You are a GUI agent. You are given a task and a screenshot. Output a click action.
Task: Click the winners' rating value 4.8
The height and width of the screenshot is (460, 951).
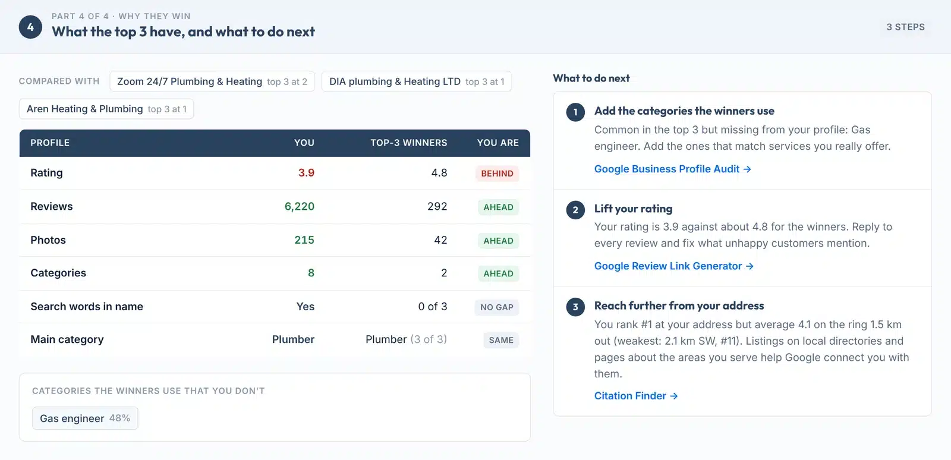pyautogui.click(x=439, y=173)
